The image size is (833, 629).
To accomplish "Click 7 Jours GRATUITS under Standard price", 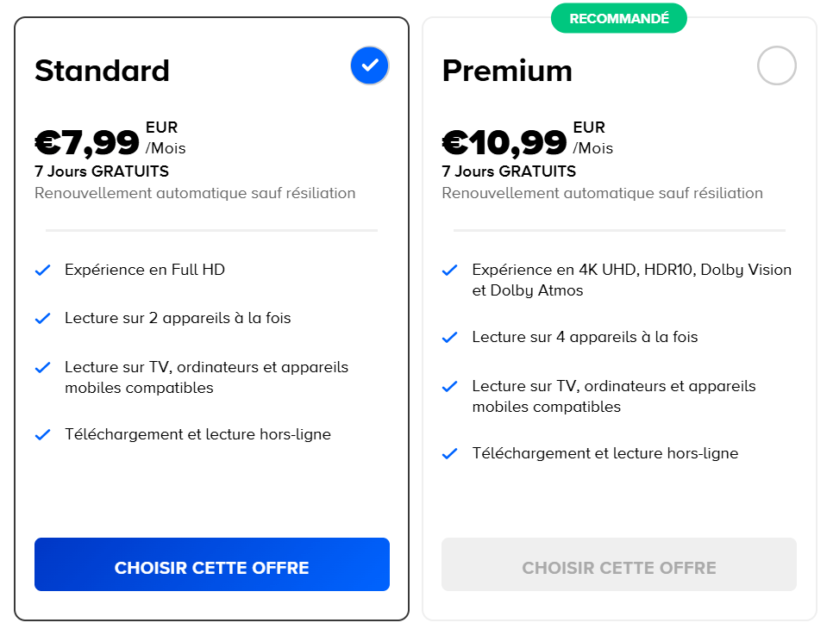I will point(102,171).
